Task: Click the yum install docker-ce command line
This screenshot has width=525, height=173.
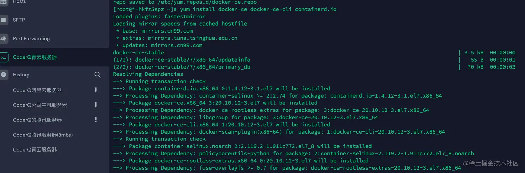Action: point(225,9)
